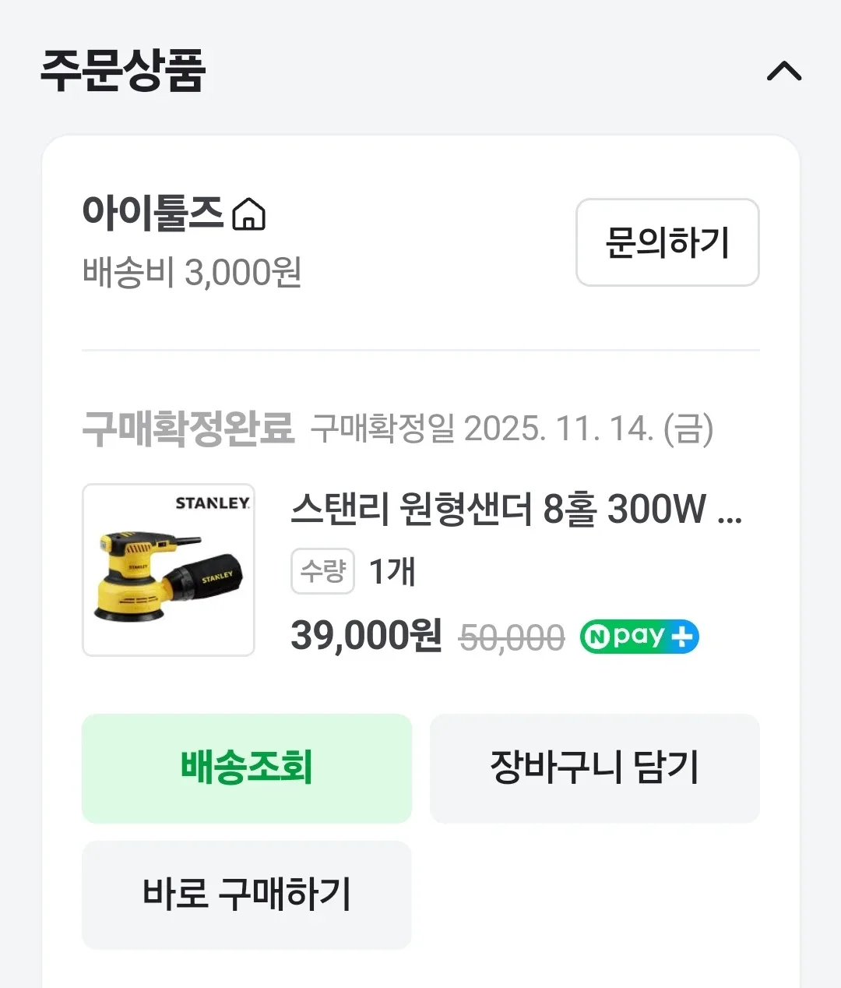Tap the 수량 quantity badge
The width and height of the screenshot is (841, 988).
point(322,571)
